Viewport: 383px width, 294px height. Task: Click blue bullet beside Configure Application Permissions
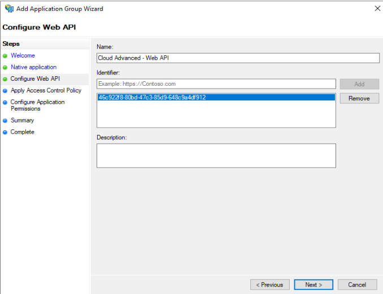5,103
